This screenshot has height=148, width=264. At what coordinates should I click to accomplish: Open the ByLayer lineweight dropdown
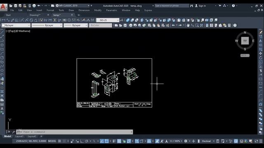pyautogui.click(x=76, y=25)
